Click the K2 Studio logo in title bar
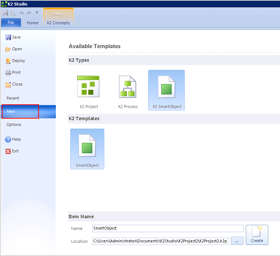Viewport: 280px width, 256px height. (4, 4)
